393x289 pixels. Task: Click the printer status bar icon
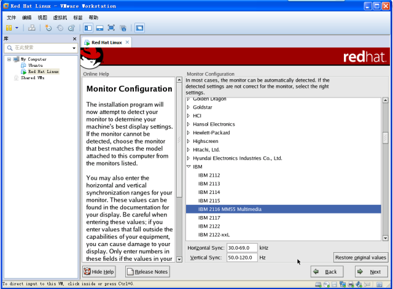[x=351, y=284]
